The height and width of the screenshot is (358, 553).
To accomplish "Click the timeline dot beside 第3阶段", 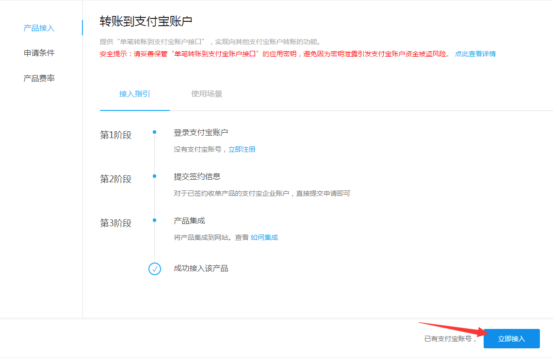I will point(154,220).
